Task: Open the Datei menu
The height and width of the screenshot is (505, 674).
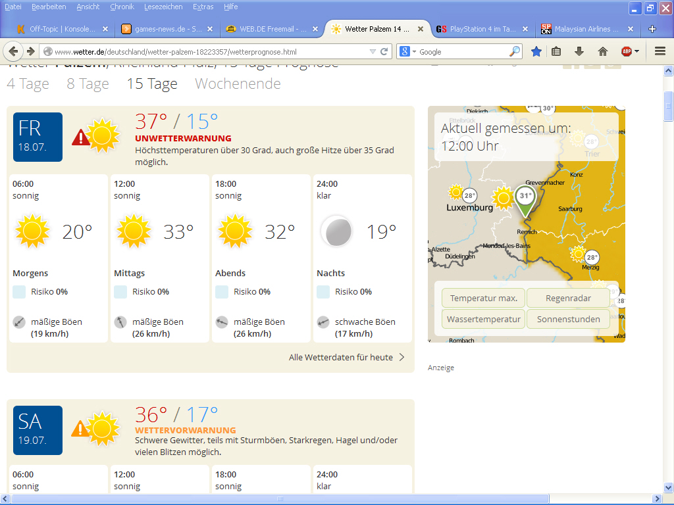Action: (13, 7)
